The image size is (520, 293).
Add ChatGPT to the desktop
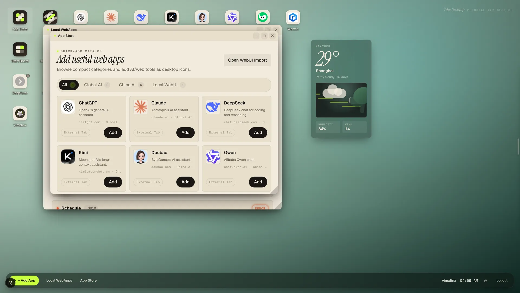113,133
